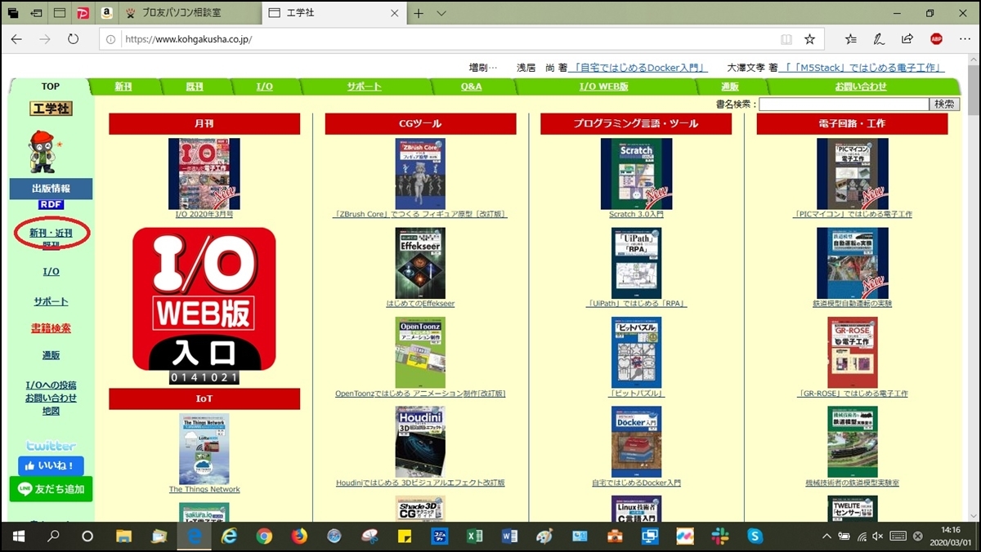Click the volume muted speaker tray icon

point(878,536)
